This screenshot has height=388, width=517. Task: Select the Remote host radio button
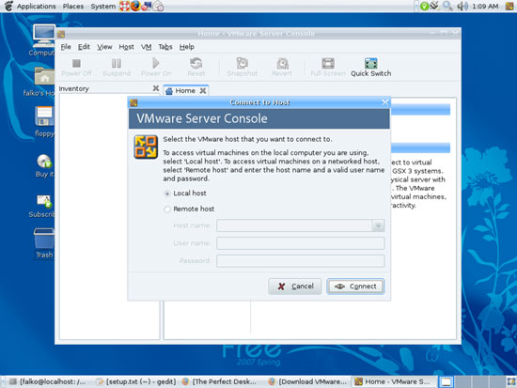coord(167,210)
